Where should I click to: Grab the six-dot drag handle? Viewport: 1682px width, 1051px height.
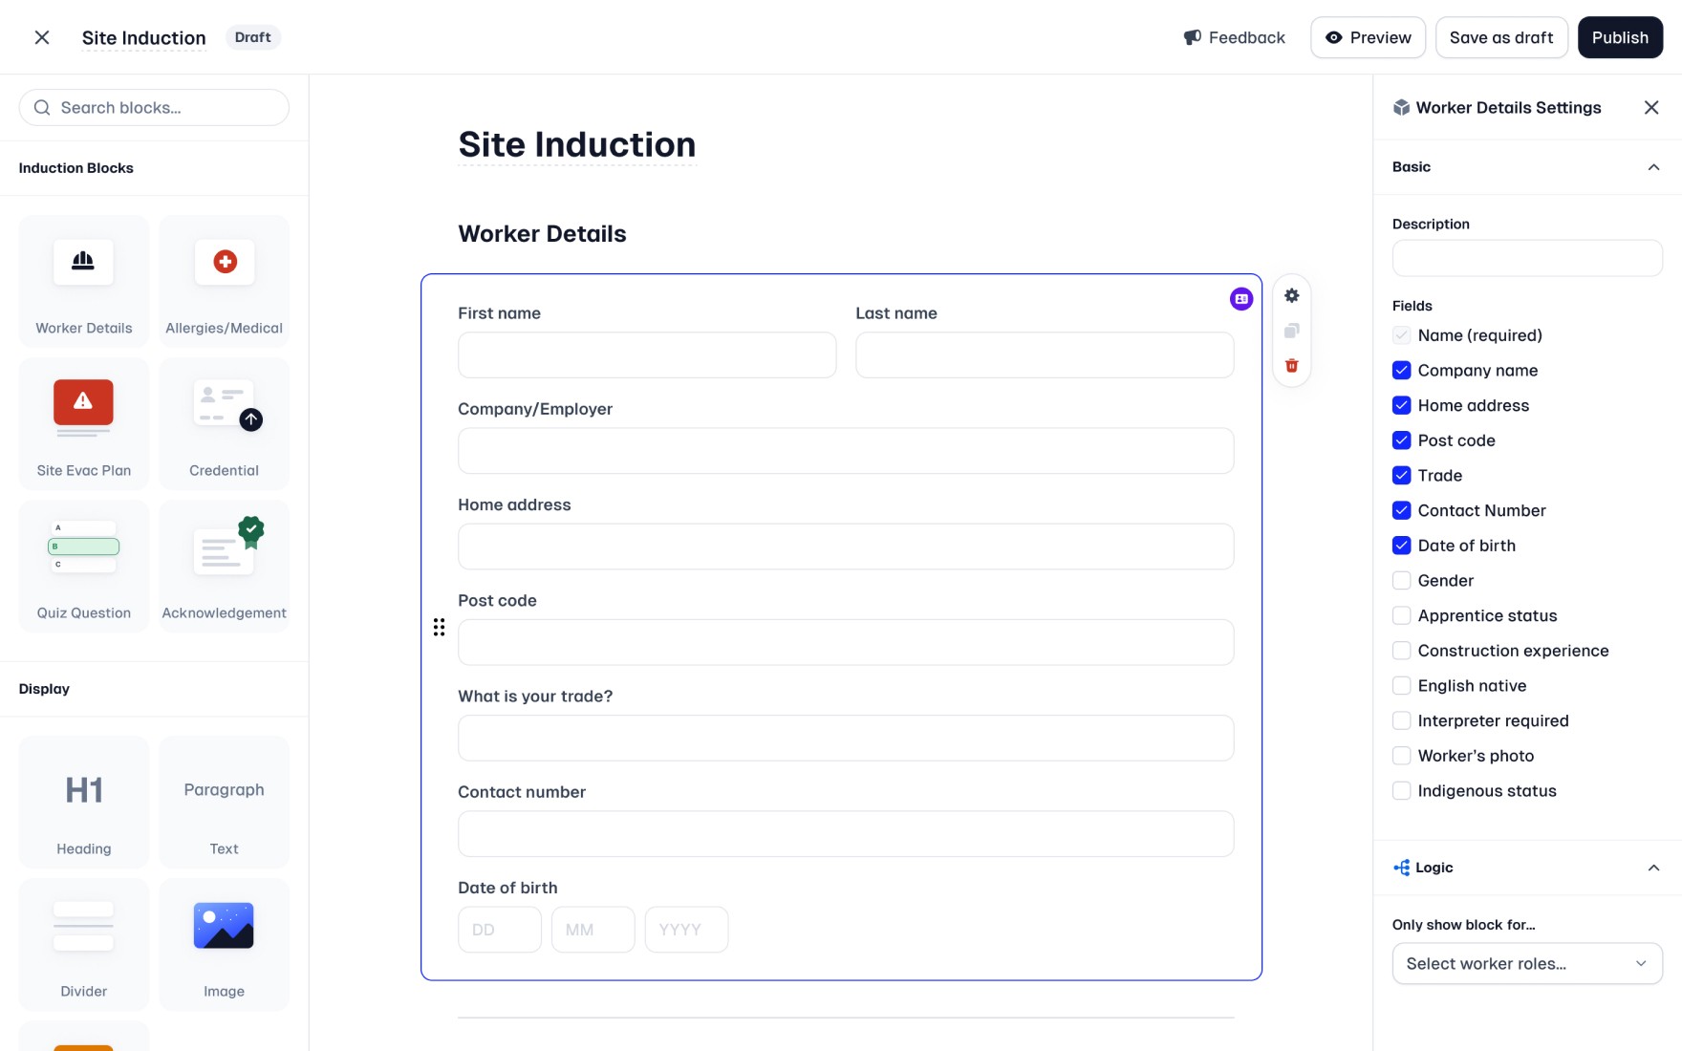click(439, 627)
